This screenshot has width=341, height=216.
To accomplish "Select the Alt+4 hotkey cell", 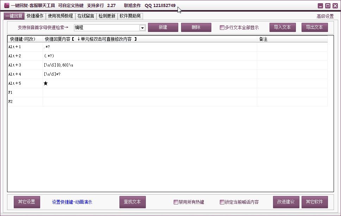I will coord(25,74).
